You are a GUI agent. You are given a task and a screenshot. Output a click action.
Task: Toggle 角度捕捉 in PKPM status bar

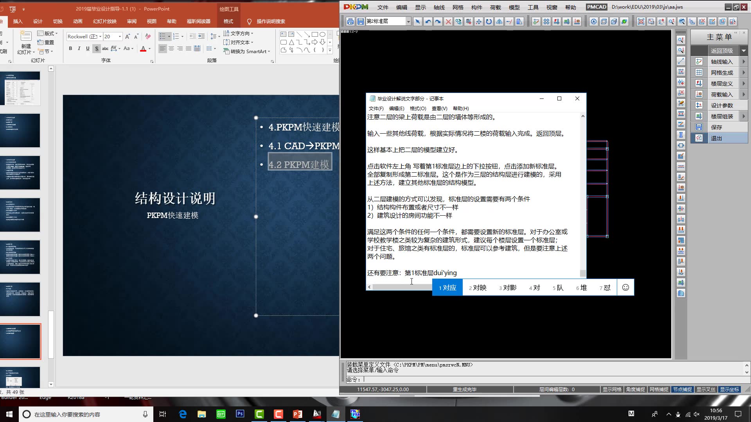click(635, 390)
